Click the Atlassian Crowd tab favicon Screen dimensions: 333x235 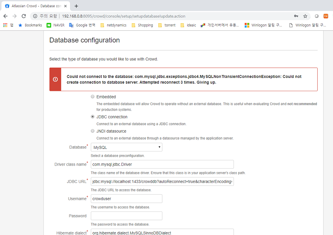(7, 6)
